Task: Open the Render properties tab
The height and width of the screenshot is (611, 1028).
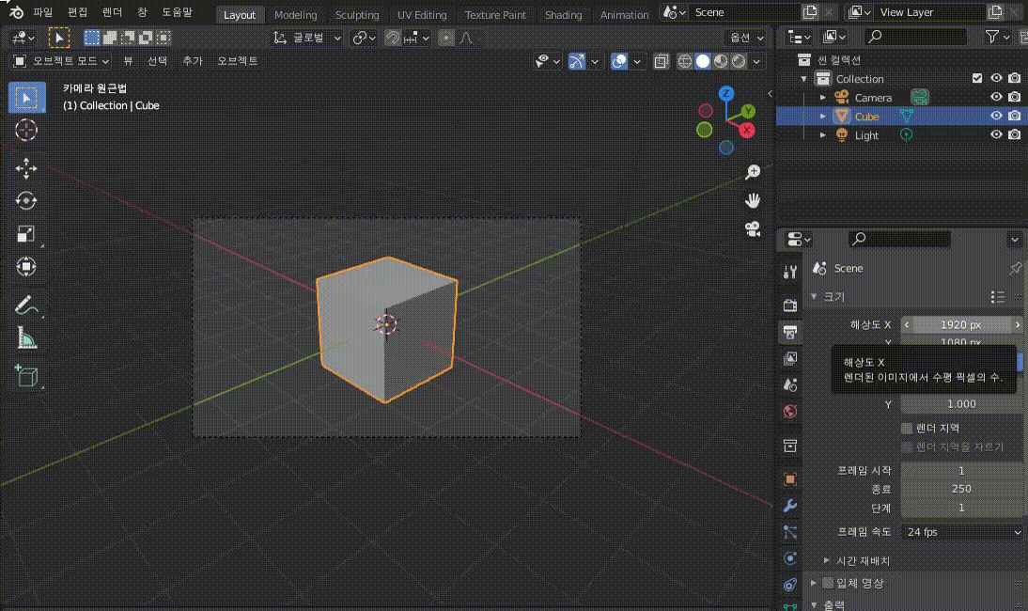Action: pyautogui.click(x=790, y=305)
